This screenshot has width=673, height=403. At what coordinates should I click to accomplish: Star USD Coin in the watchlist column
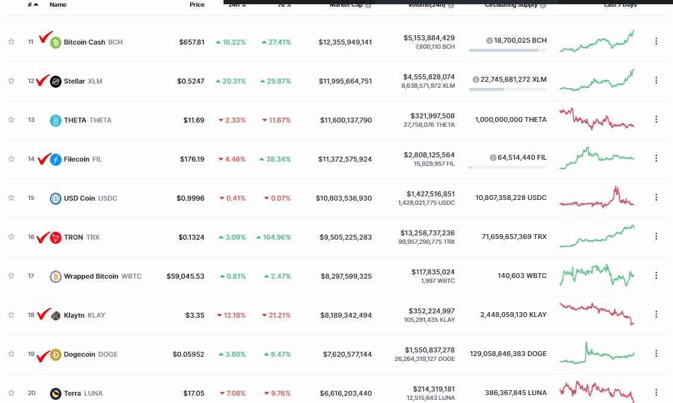12,198
